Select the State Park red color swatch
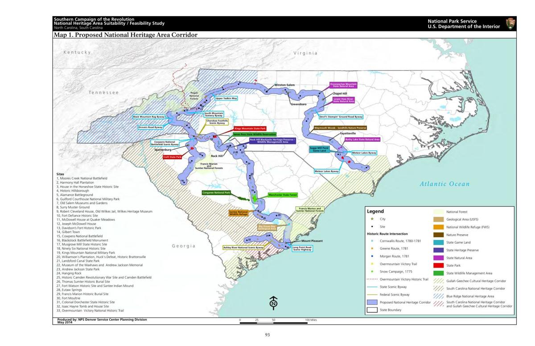 439,265
